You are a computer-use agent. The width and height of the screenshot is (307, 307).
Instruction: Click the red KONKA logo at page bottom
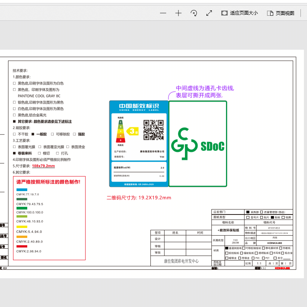[x=282, y=268]
